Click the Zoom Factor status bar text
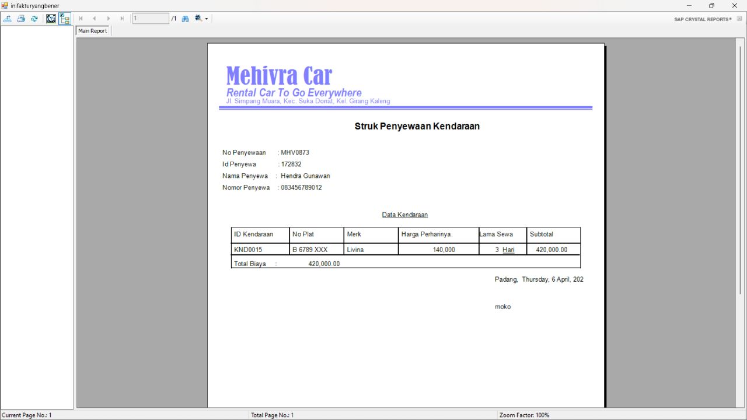Screen dimensions: 747x420 pos(524,415)
